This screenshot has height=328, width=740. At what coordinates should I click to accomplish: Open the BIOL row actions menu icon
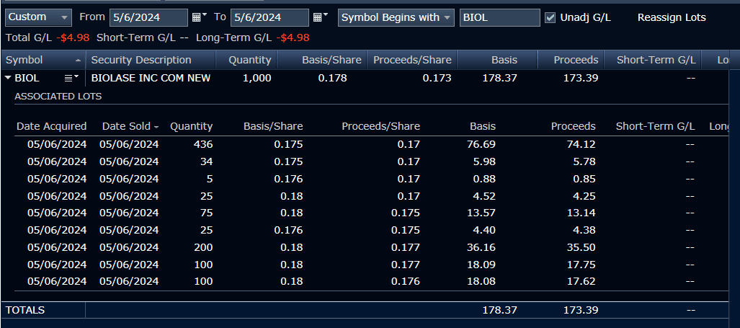point(71,78)
